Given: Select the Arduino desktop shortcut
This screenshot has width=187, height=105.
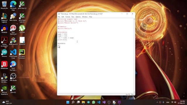Looking at the screenshot, I should click(x=4, y=53).
